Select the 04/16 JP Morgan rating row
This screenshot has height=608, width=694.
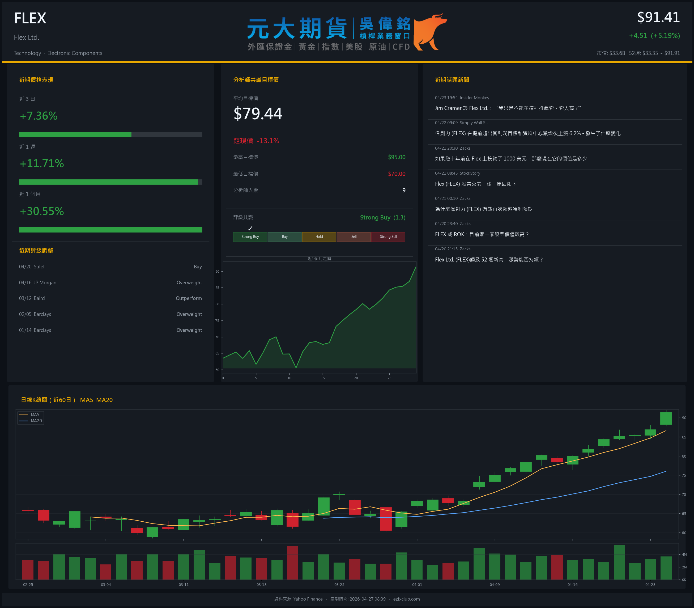(x=110, y=283)
